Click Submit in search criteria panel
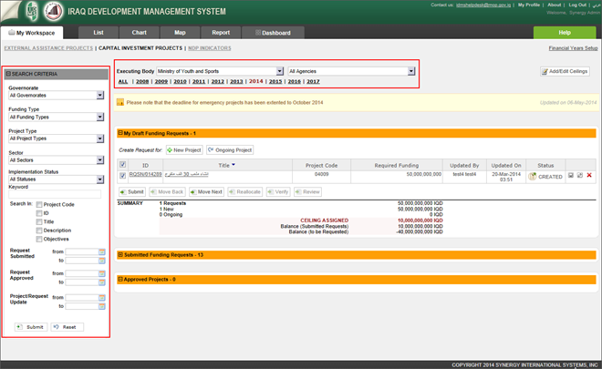 tap(31, 327)
